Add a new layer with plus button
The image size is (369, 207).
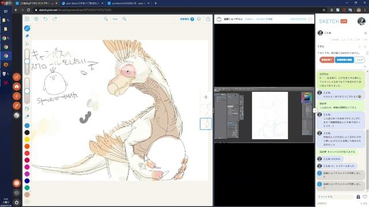click(206, 97)
